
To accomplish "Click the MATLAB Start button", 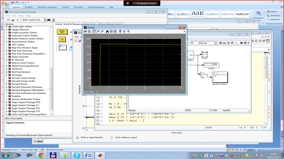I will click(38, 141).
